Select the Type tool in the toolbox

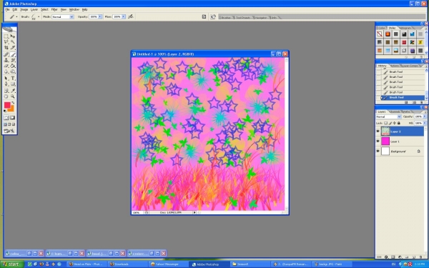click(x=13, y=78)
